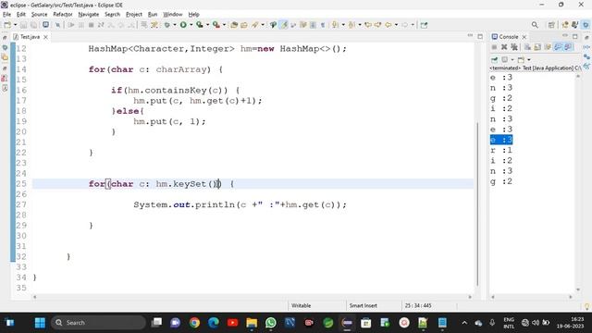Screen dimensions: 592x333
Task: Click the magnifier Quick Access search icon
Action: click(x=535, y=25)
